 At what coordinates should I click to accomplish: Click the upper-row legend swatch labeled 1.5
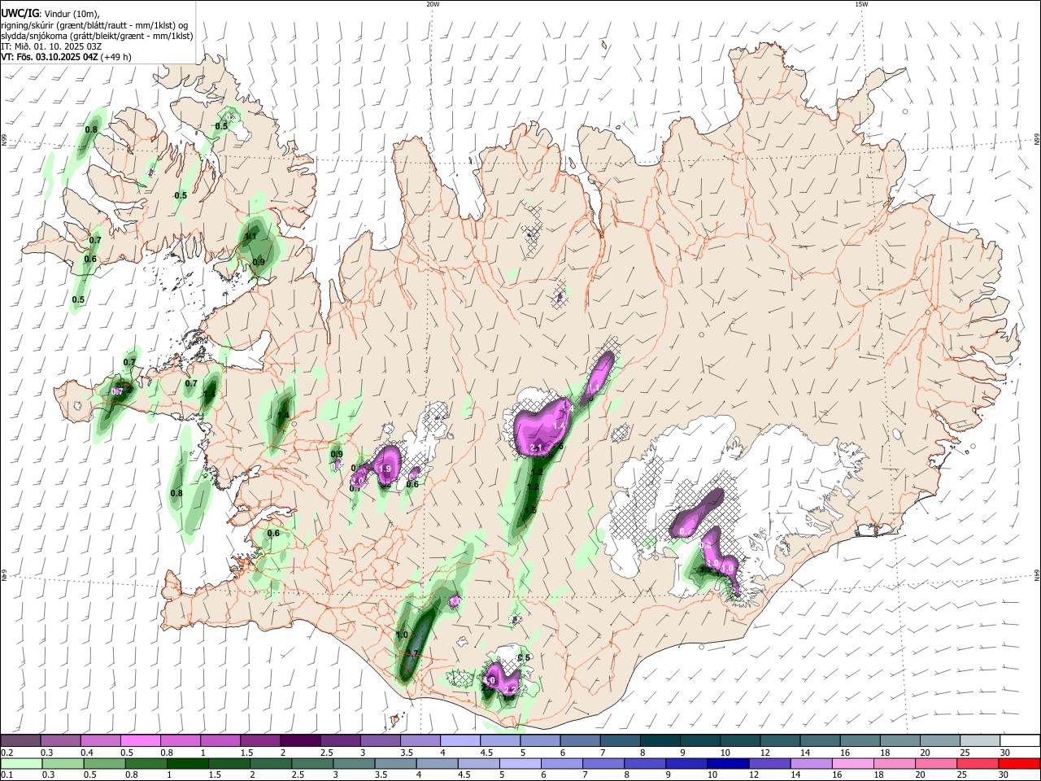[x=259, y=741]
